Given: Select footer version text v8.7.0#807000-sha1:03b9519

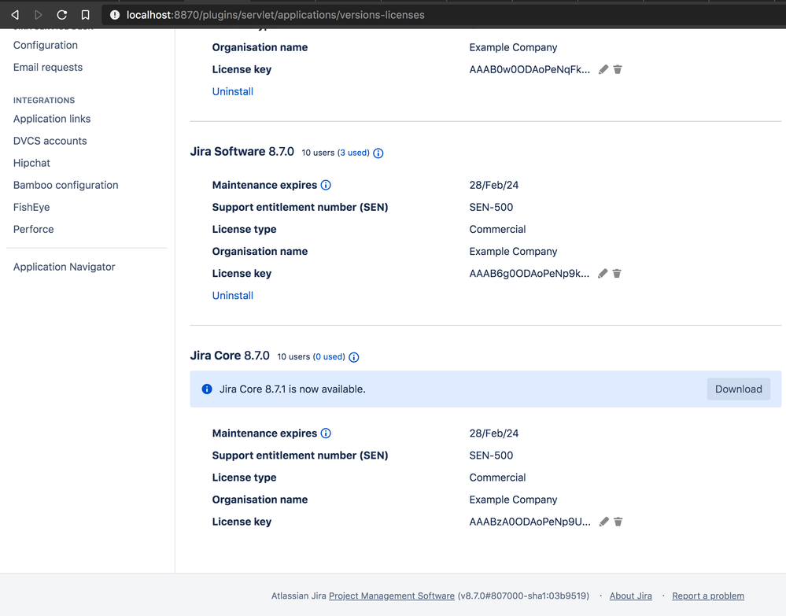Looking at the screenshot, I should 523,596.
